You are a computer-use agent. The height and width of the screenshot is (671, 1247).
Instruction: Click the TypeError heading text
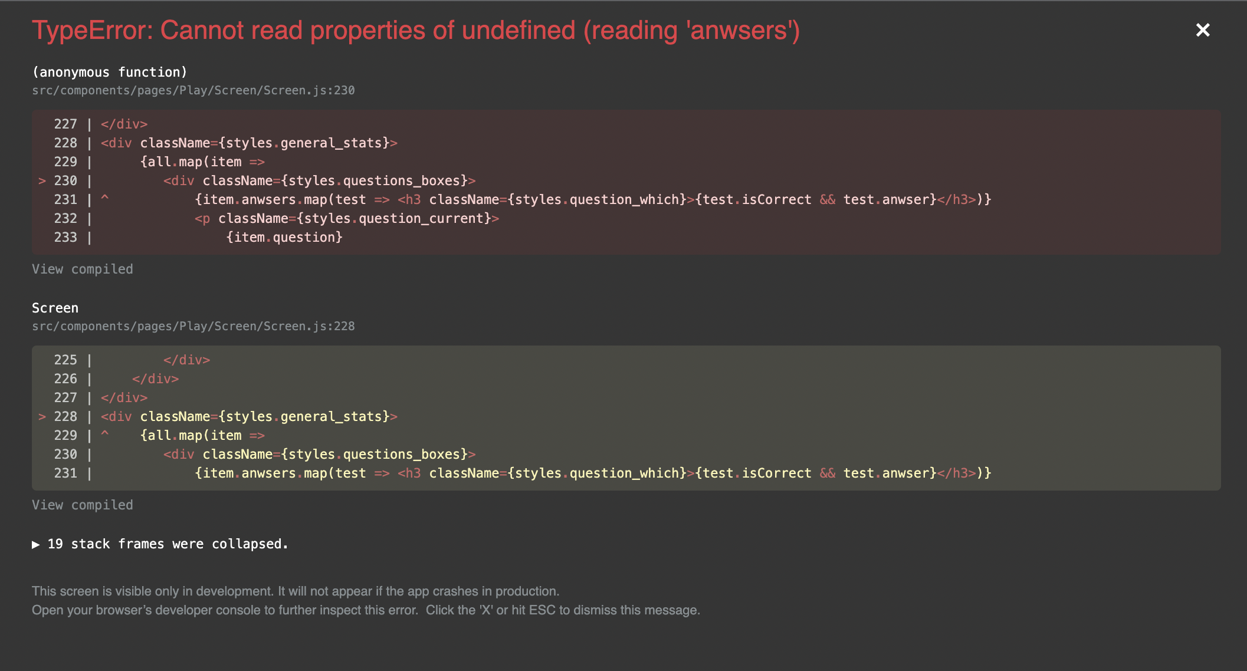416,30
